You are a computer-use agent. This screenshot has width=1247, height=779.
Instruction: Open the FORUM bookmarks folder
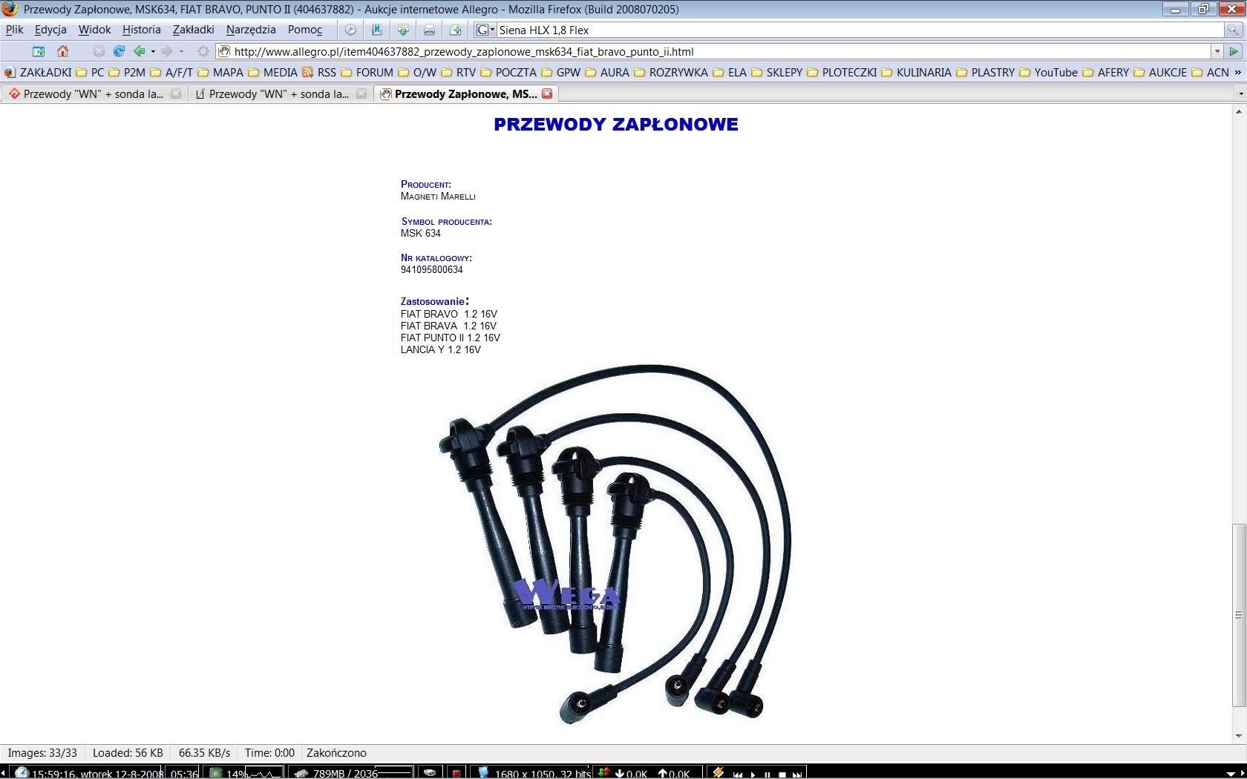[x=367, y=72]
